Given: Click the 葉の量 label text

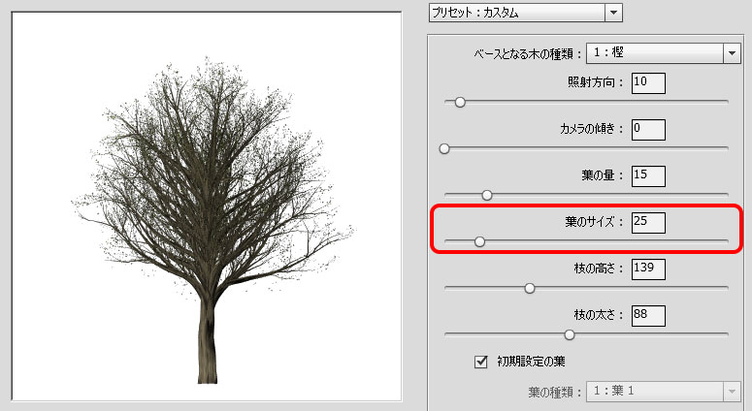Looking at the screenshot, I should (x=602, y=175).
